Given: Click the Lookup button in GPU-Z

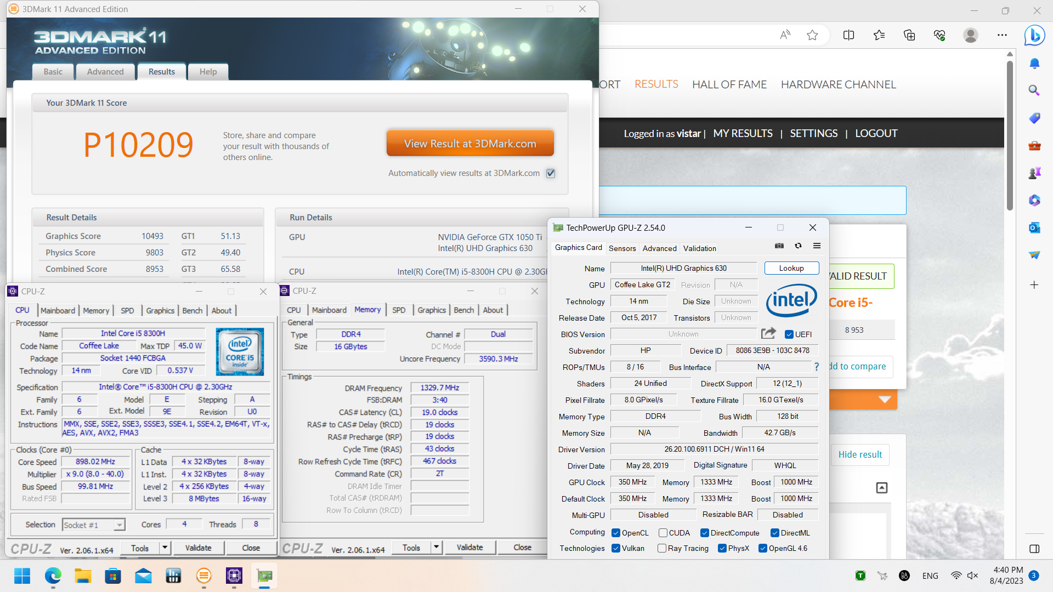Looking at the screenshot, I should (791, 268).
